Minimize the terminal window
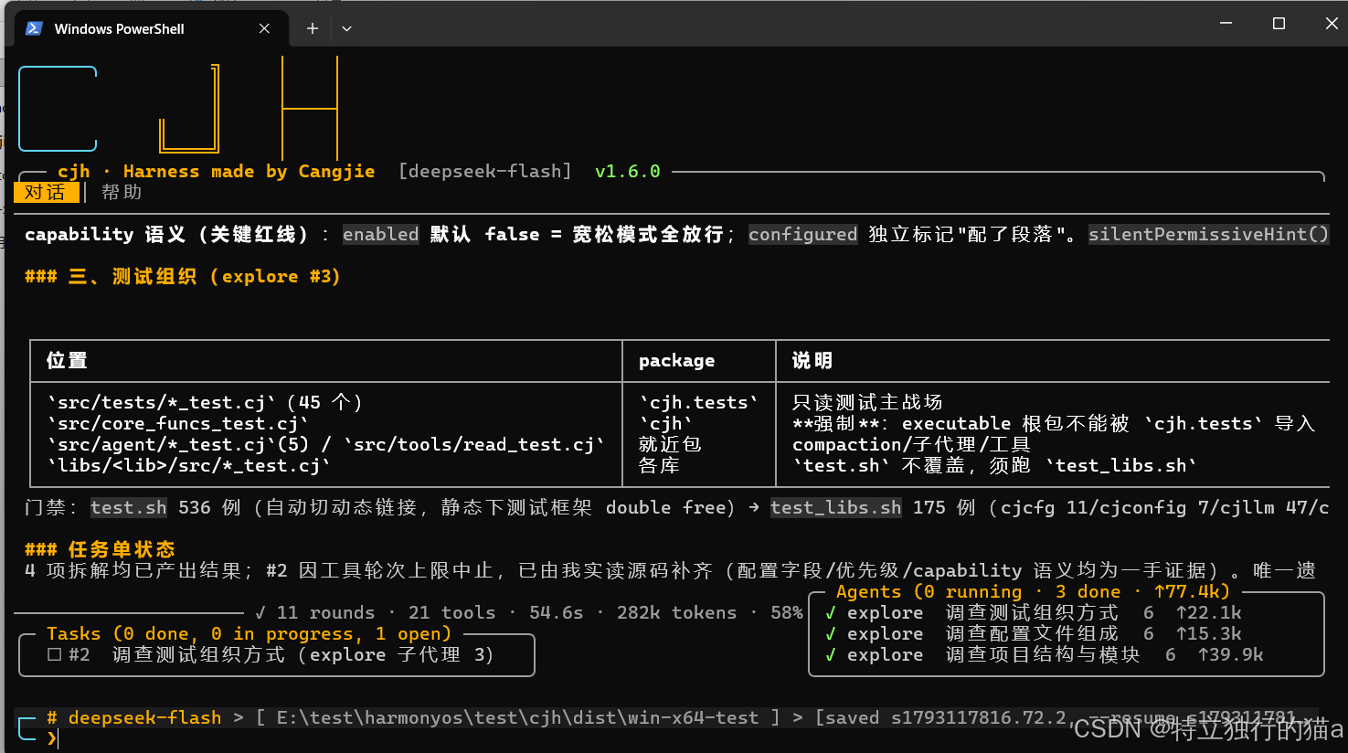Viewport: 1348px width, 753px height. pos(1226,24)
